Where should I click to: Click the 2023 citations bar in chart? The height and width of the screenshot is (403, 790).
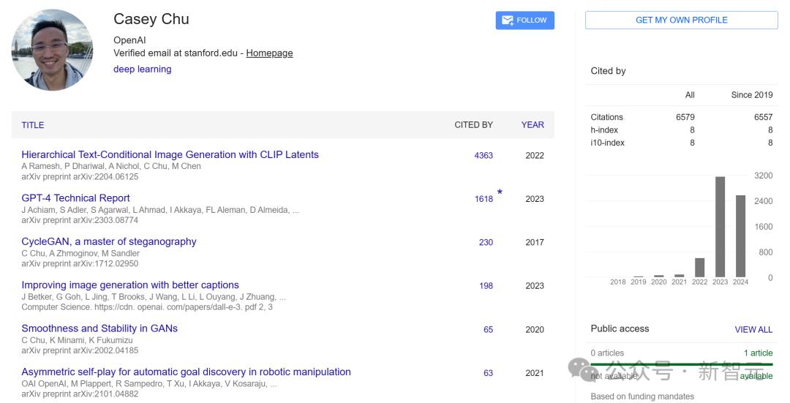tap(720, 227)
